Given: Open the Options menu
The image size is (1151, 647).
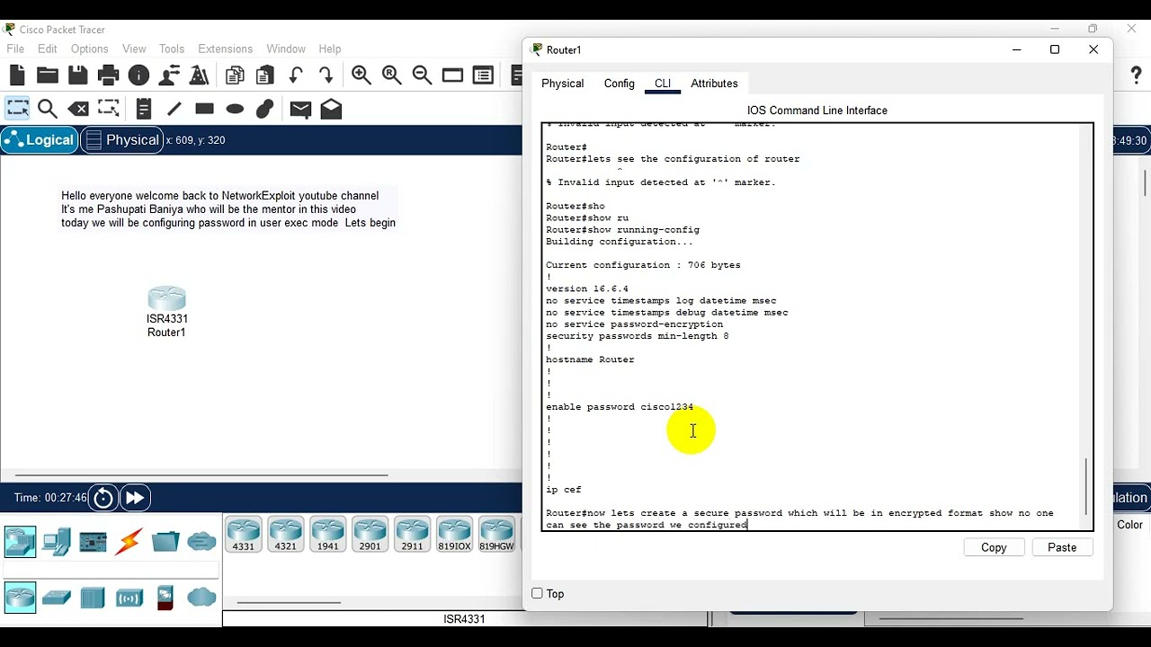Looking at the screenshot, I should pos(89,49).
